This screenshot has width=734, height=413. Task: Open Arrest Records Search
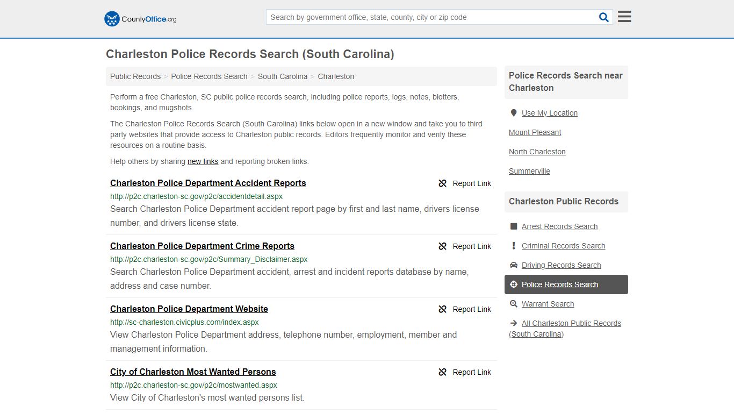tap(559, 226)
